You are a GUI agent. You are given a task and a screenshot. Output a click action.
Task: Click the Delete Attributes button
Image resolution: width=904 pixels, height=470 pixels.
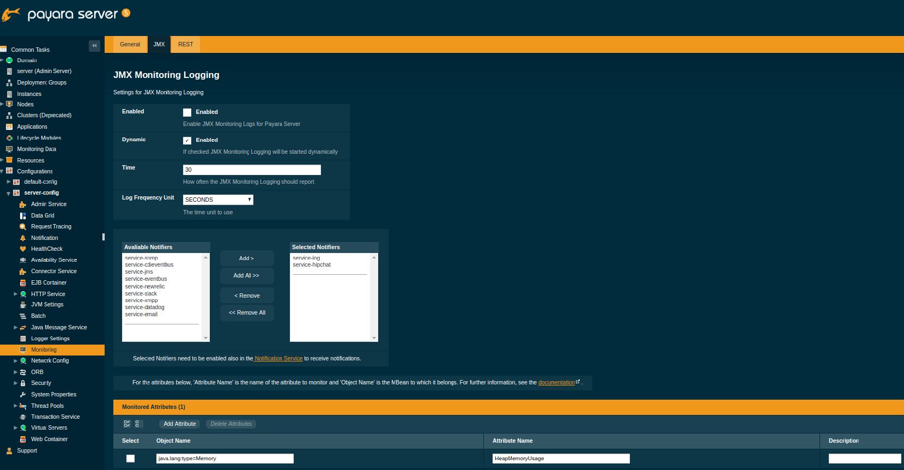click(x=231, y=424)
